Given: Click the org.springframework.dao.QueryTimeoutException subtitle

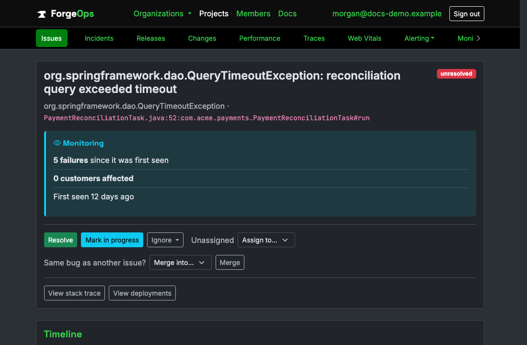Looking at the screenshot, I should click(134, 106).
